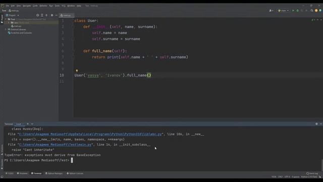Open the Python Packages tab
Screen dimensions: 323x182
click(54, 173)
